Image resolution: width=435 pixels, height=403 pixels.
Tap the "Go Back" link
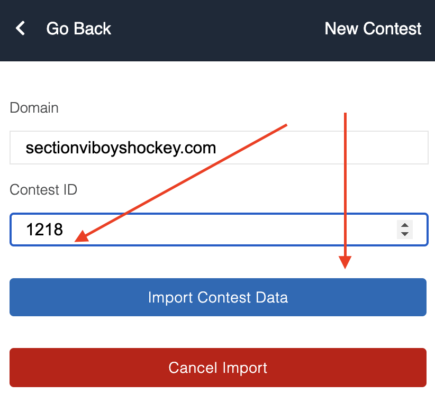[78, 29]
